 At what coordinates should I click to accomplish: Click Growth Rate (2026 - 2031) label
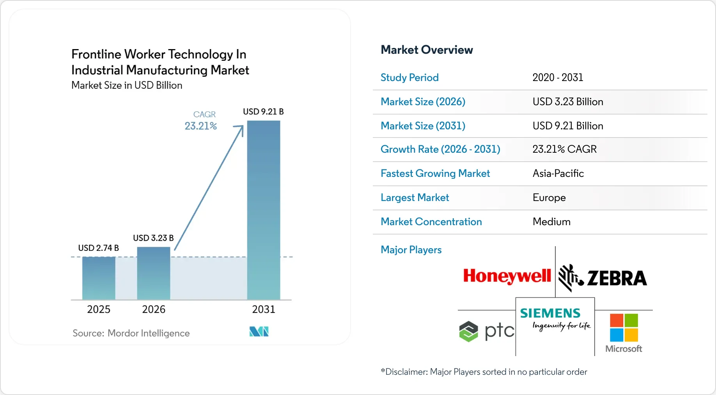pyautogui.click(x=440, y=149)
